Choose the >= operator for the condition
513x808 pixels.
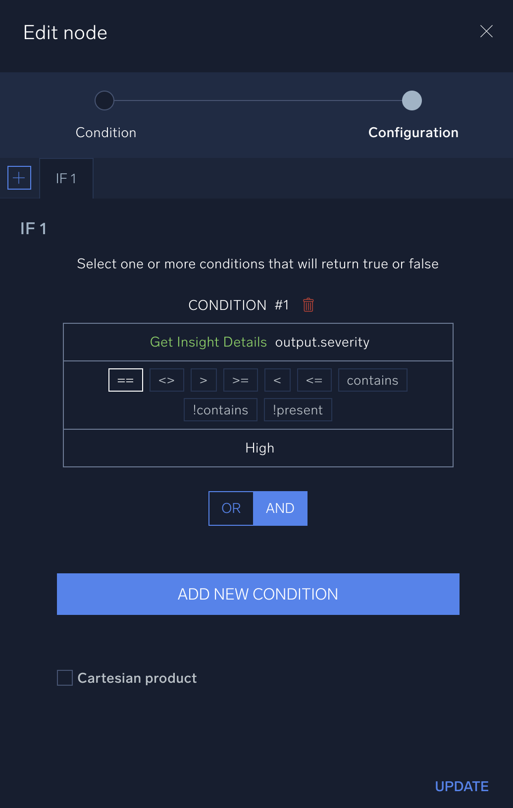click(x=240, y=380)
